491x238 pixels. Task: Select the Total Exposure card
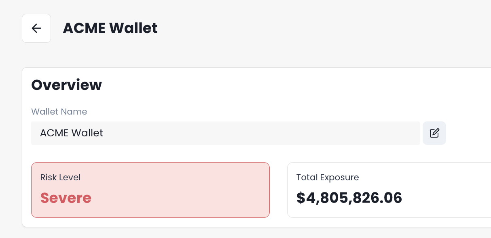[388, 190]
